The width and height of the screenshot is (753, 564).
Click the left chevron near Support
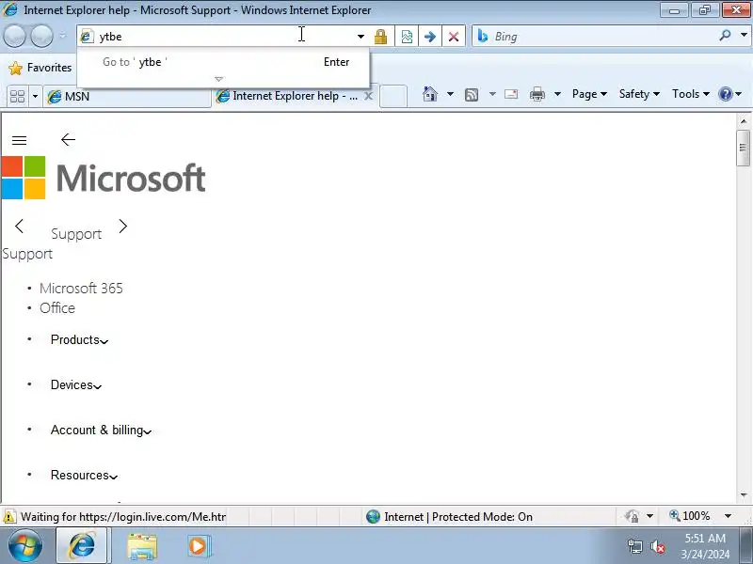pos(19,226)
